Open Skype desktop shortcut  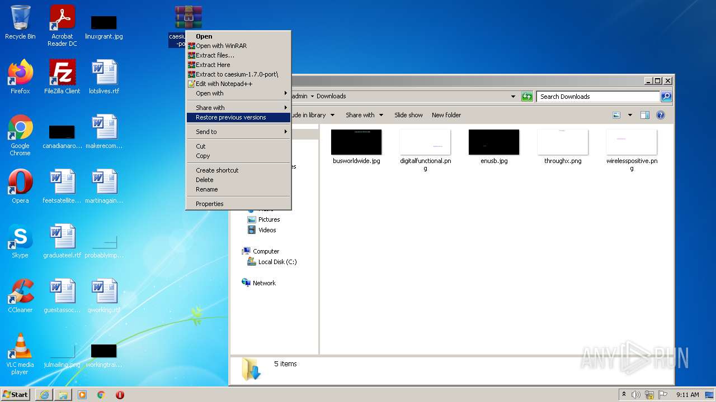20,241
